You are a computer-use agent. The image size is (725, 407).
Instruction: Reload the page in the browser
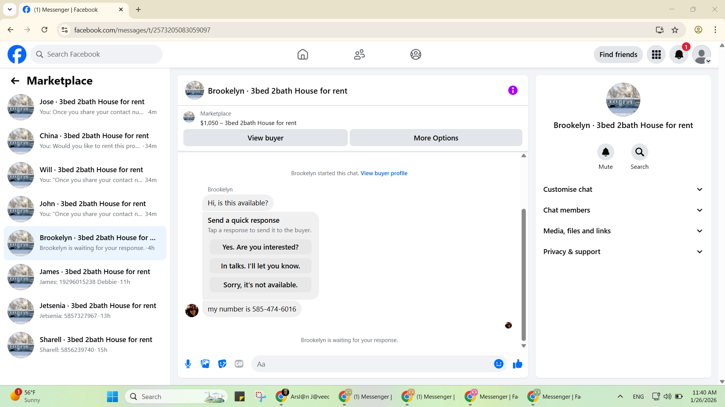pos(44,30)
